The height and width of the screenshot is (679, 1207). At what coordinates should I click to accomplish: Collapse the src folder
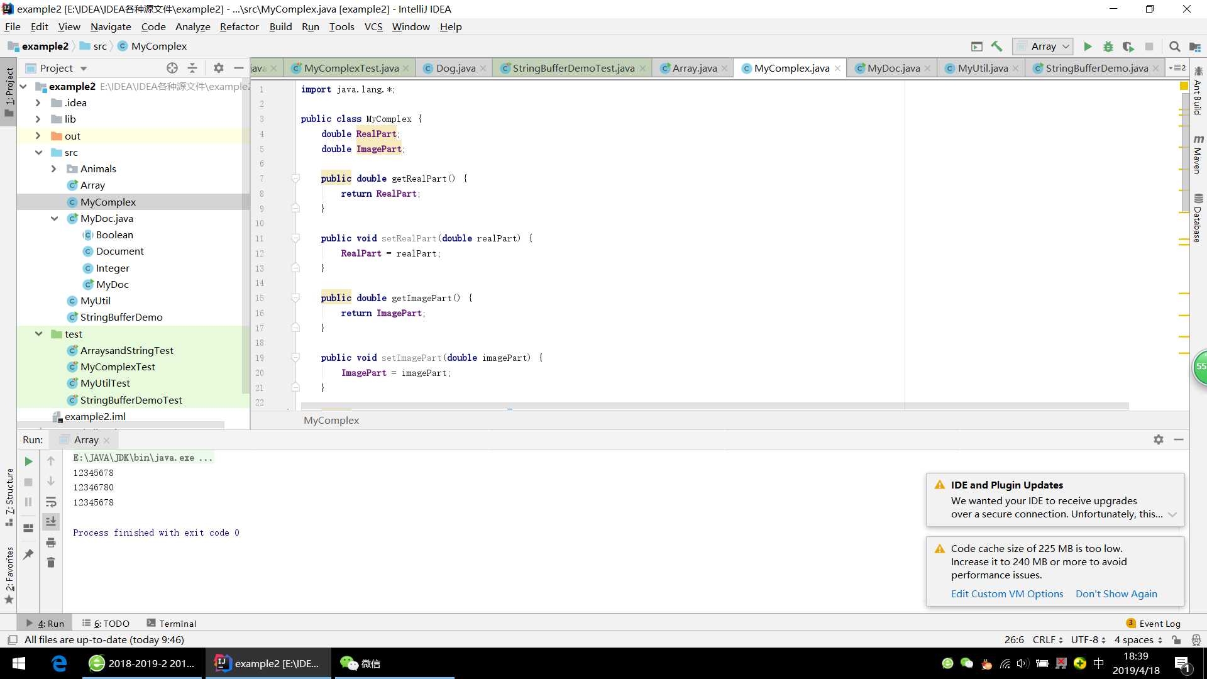click(x=39, y=153)
